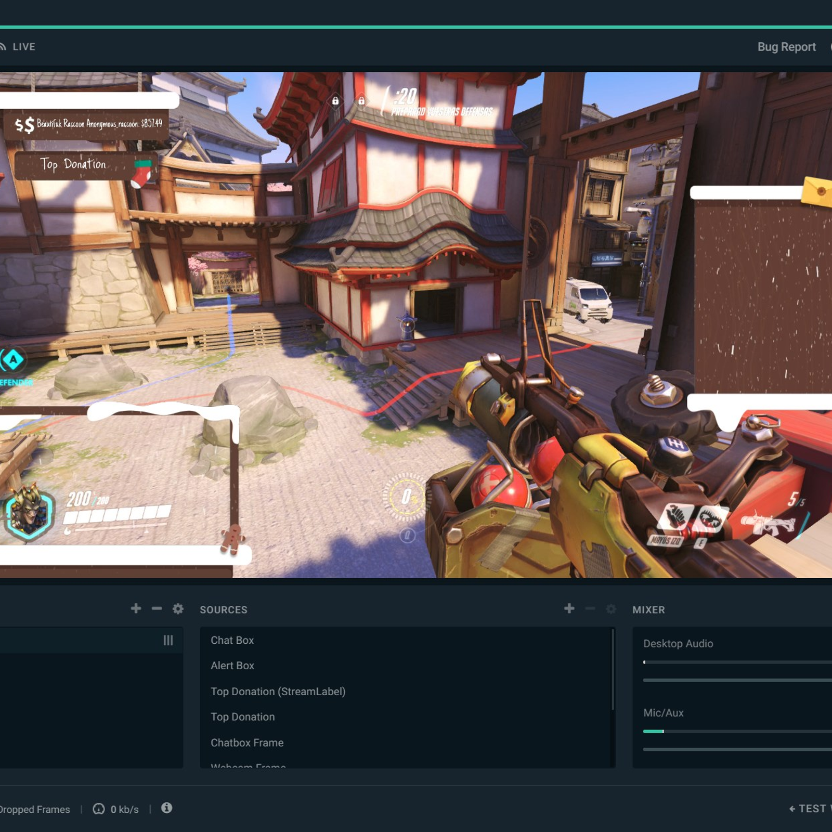Select the Top Donation (StreamLabel) source
Screen dimensions: 832x832
click(406, 692)
